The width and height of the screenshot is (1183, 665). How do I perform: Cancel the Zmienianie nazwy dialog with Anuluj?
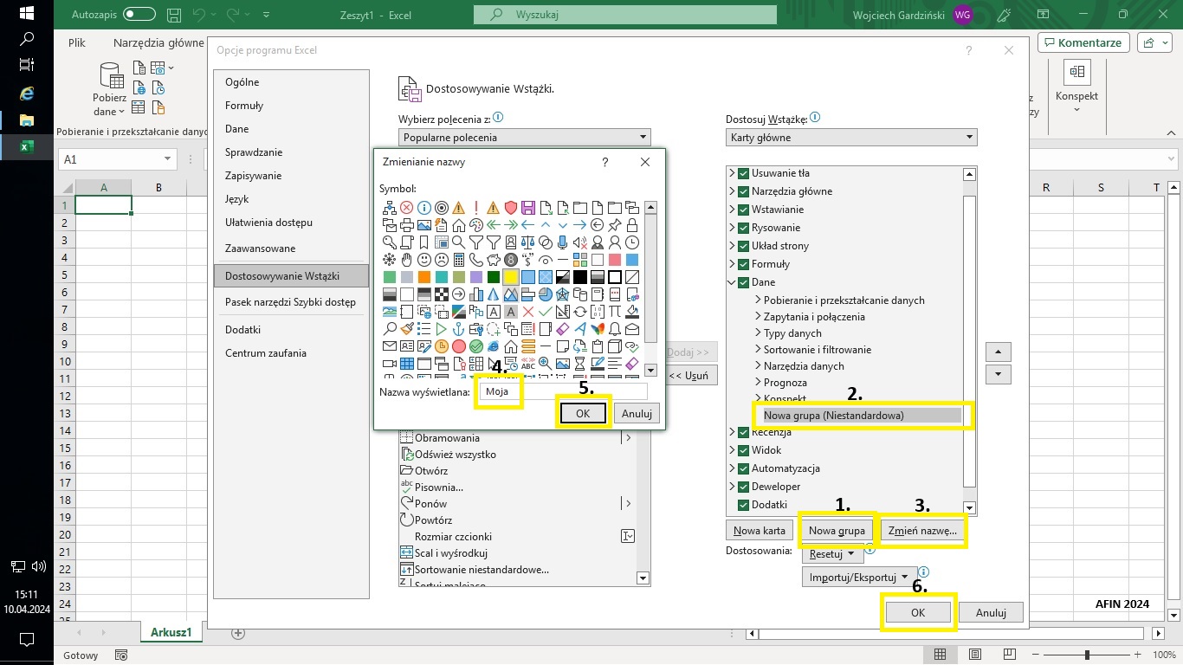(637, 414)
